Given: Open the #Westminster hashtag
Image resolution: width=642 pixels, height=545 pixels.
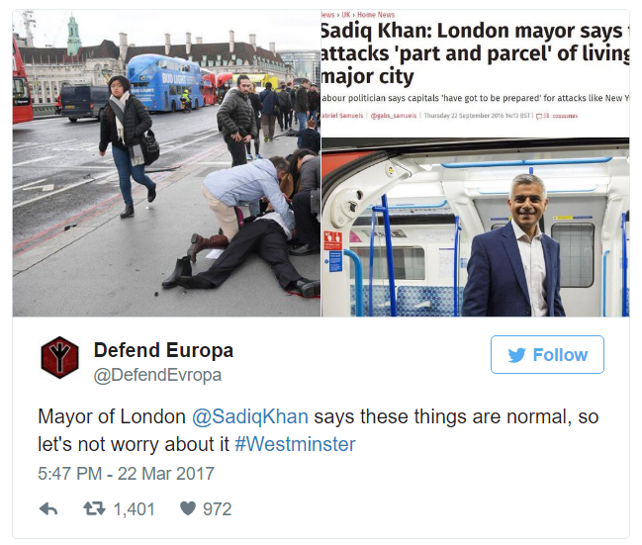Looking at the screenshot, I should click(x=295, y=444).
